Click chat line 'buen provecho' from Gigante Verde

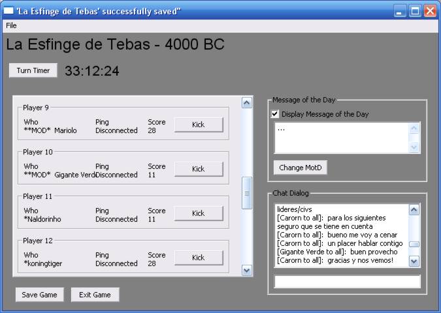337,252
